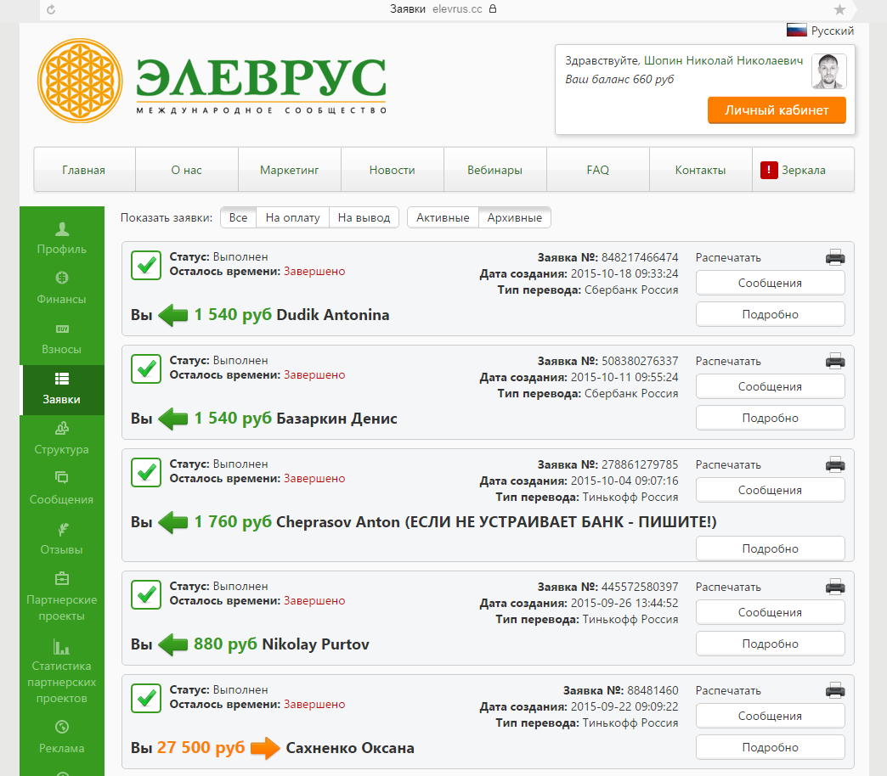The height and width of the screenshot is (776, 887).
Task: Open Сообщения for Nikolay Purtov request
Action: 770,613
